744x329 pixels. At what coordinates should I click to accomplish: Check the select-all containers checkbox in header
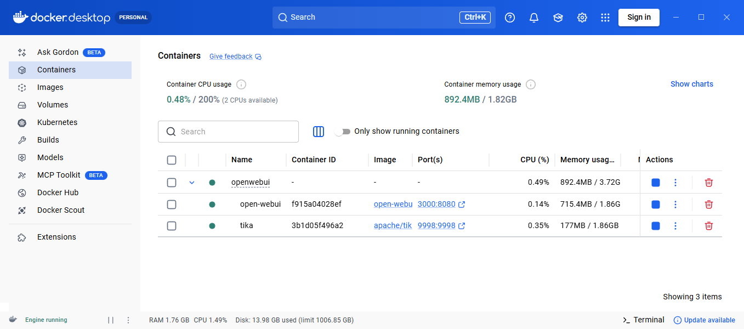[x=172, y=160]
